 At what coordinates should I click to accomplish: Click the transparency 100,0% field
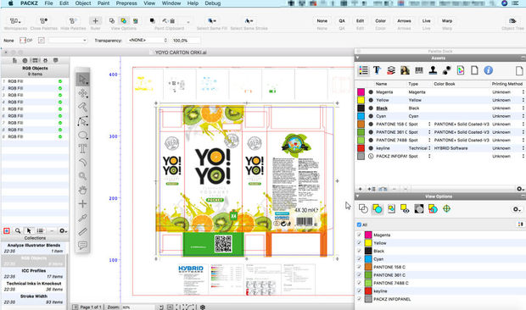click(x=185, y=40)
